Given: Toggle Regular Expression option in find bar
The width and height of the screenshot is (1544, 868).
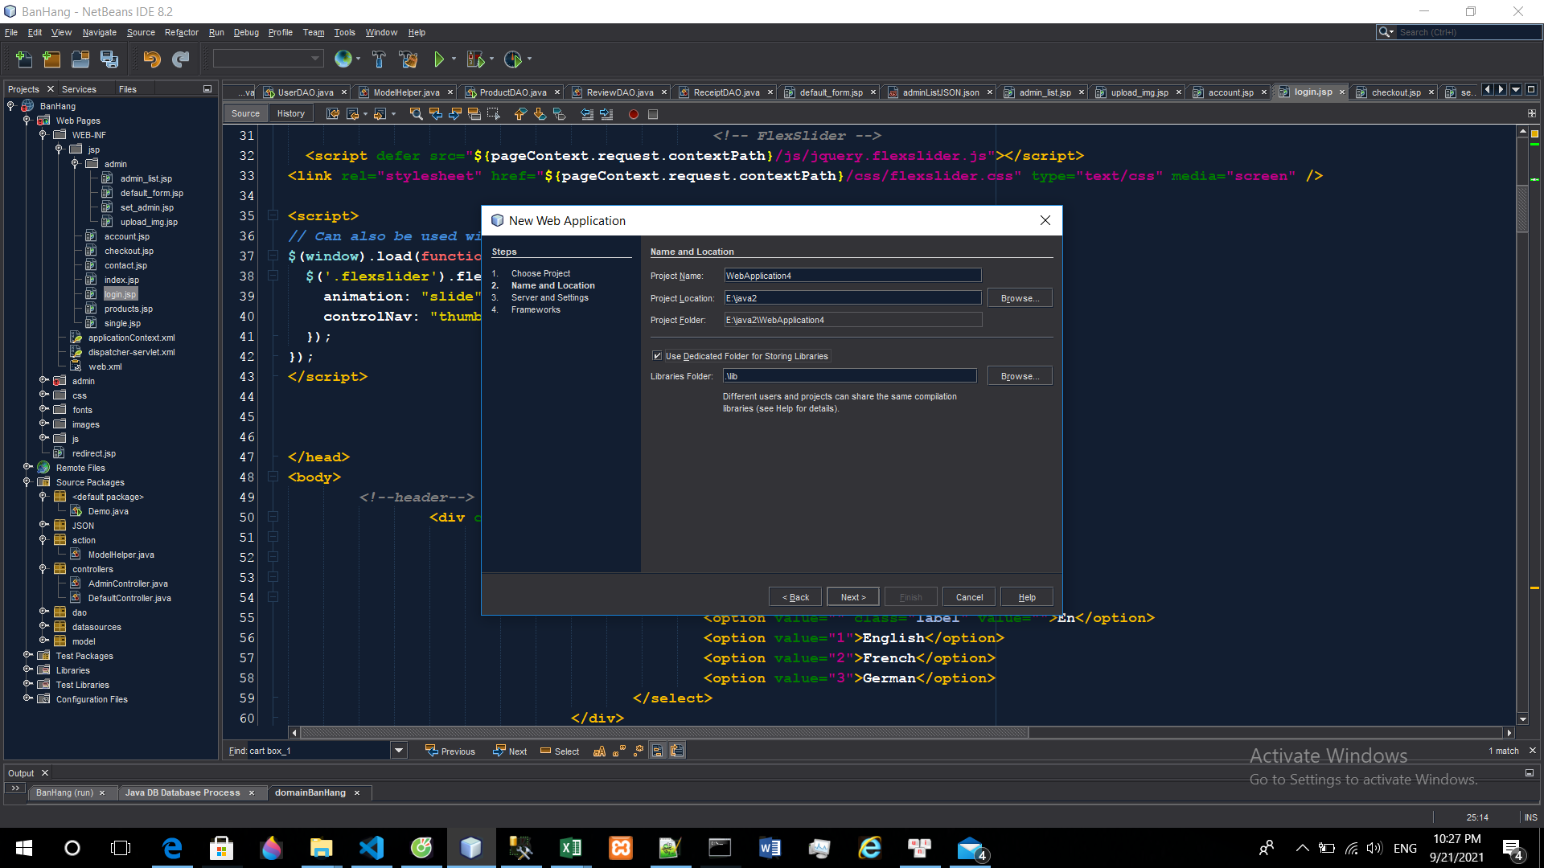Looking at the screenshot, I should [x=639, y=751].
